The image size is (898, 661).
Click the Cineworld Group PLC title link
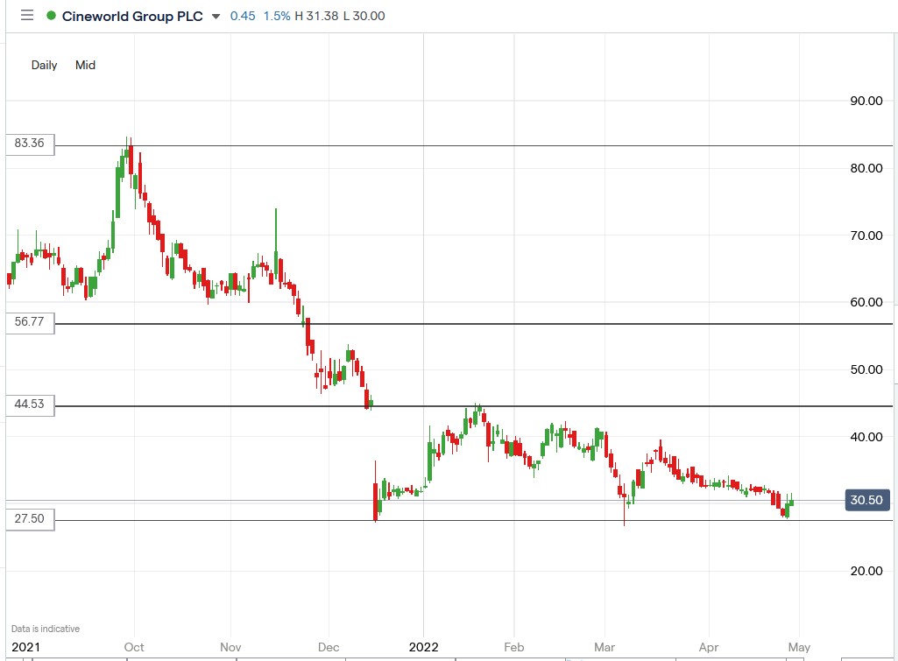click(134, 15)
